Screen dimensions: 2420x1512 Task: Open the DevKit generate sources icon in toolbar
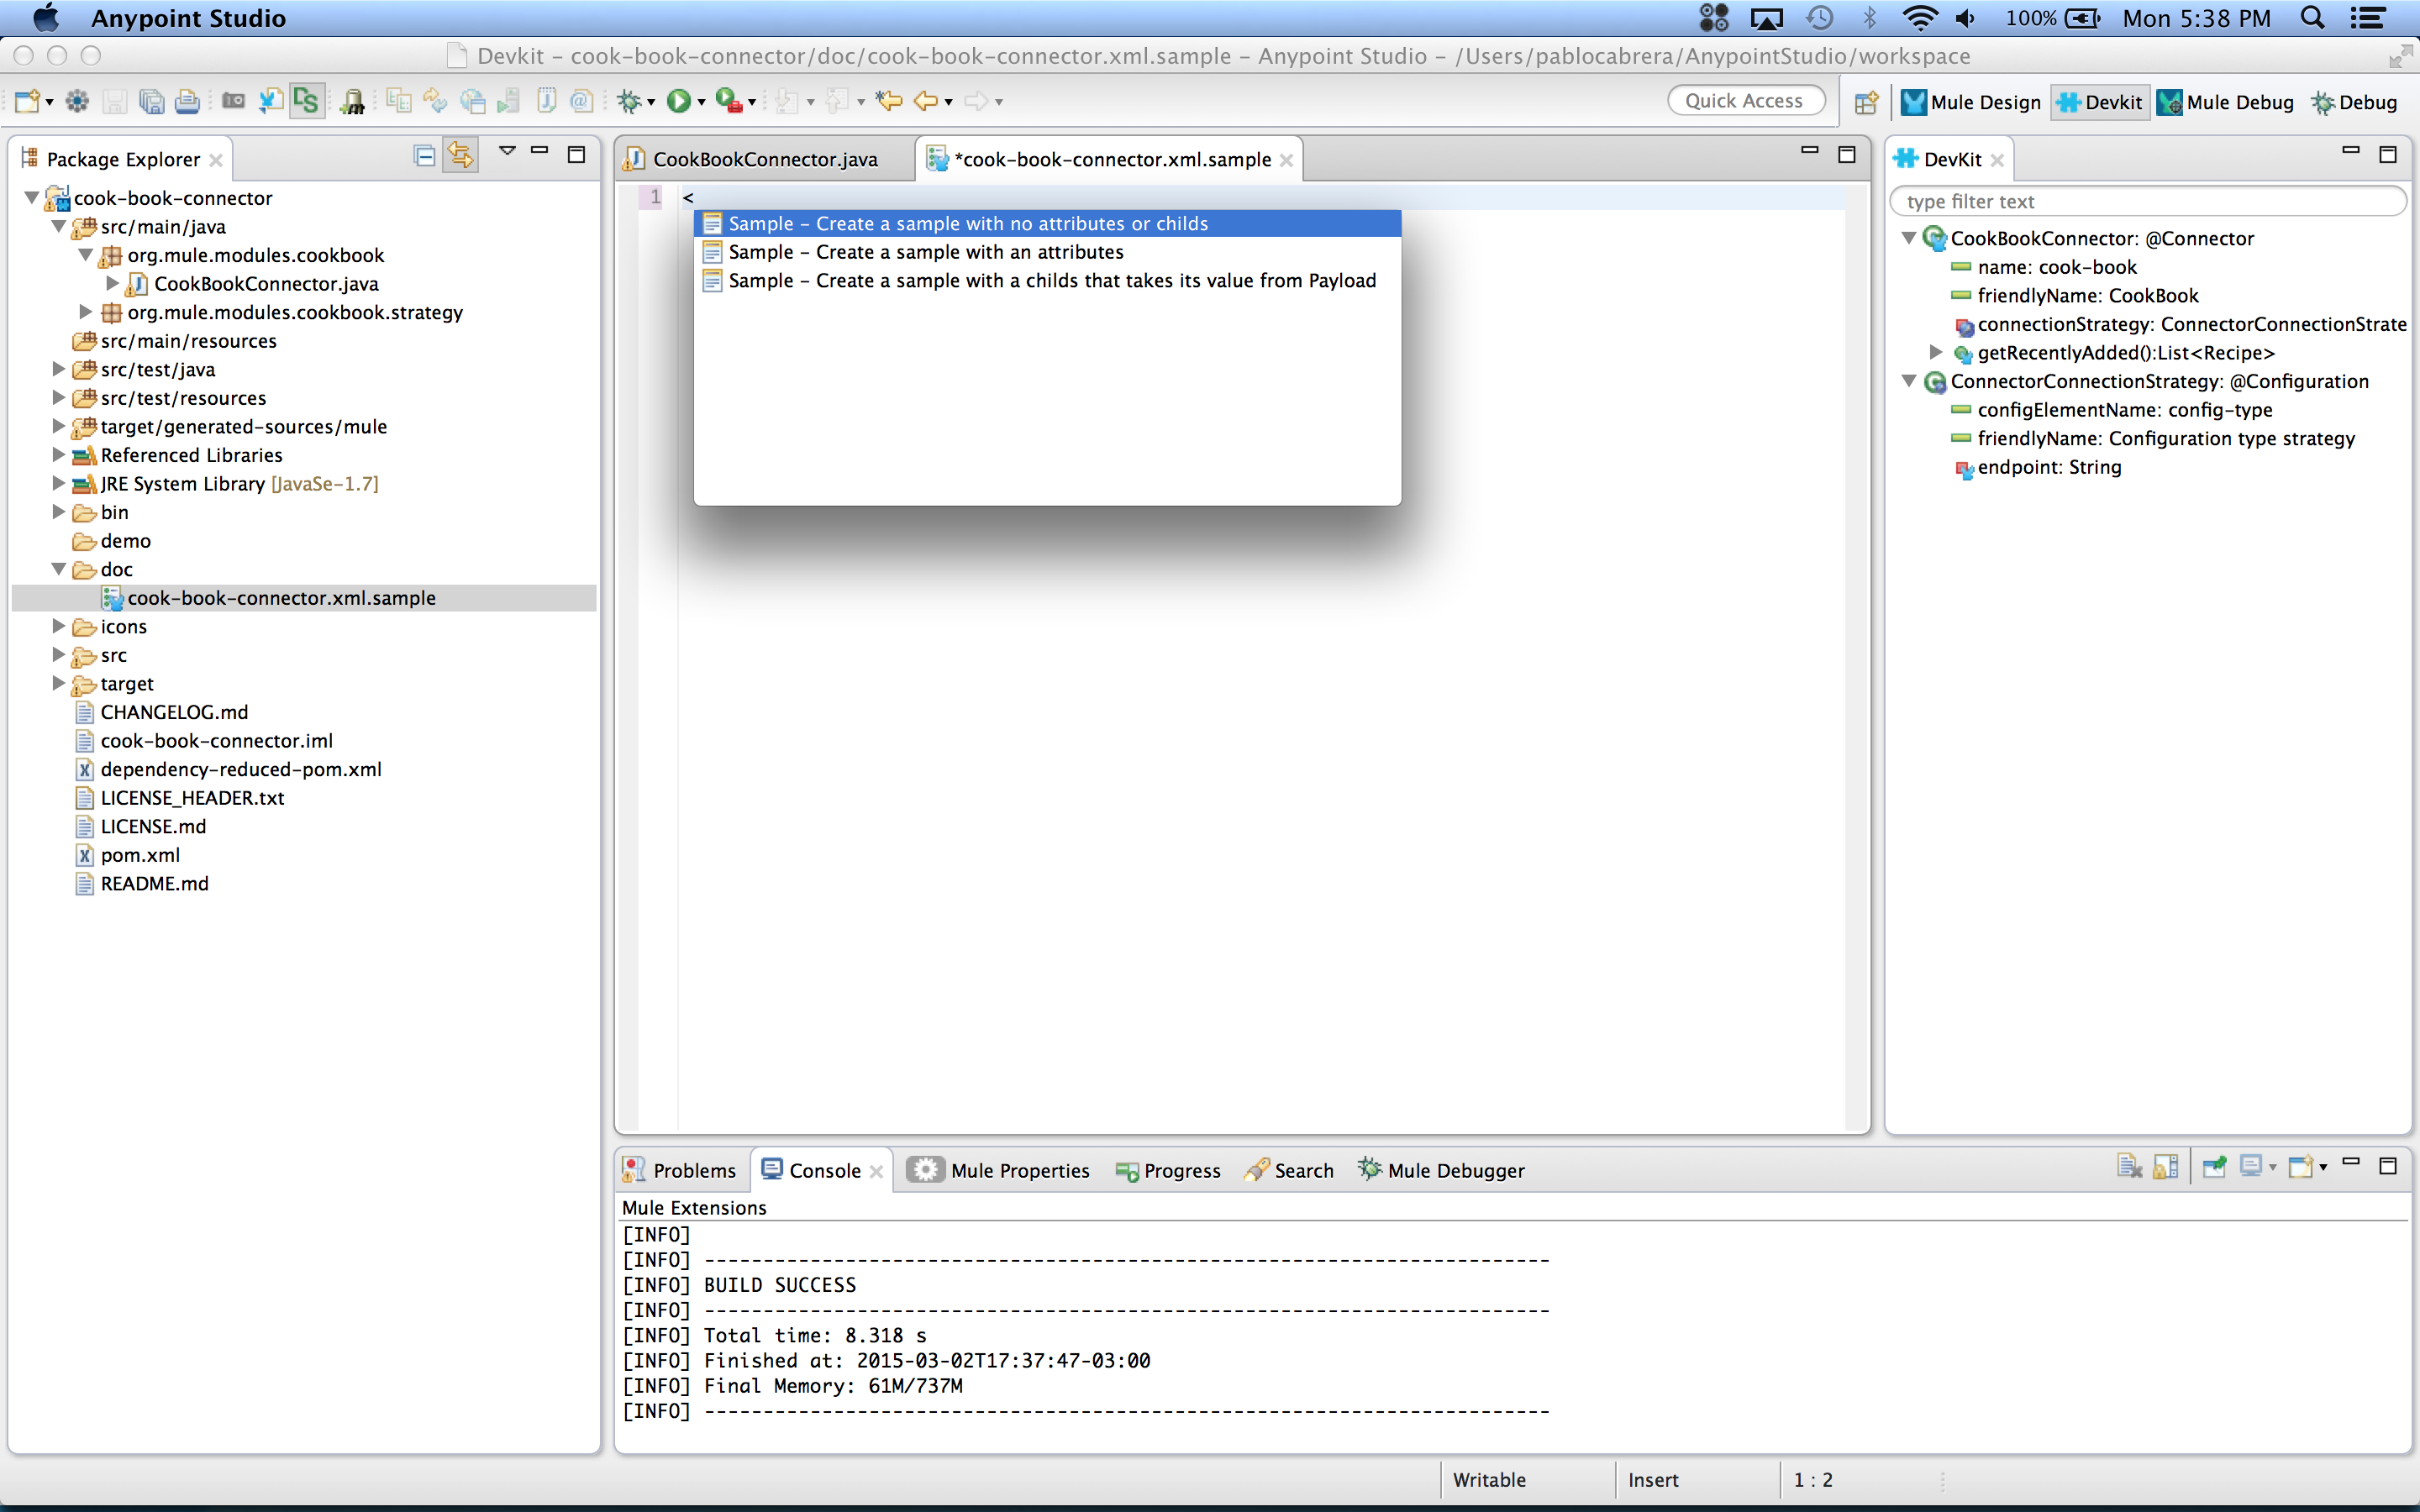307,100
